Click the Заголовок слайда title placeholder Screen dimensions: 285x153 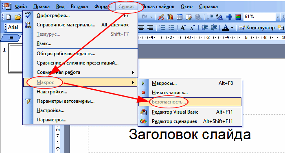click(190, 134)
